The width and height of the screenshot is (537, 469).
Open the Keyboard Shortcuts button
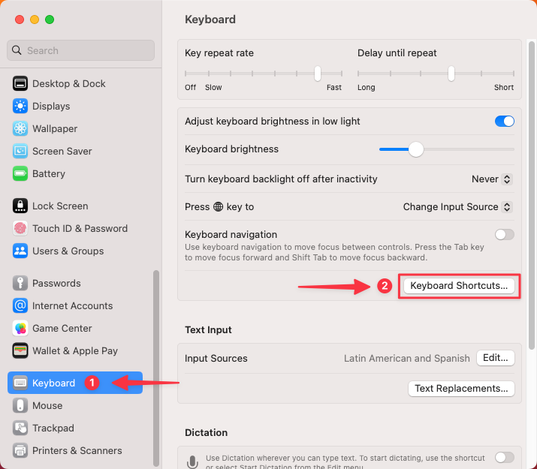pos(459,286)
